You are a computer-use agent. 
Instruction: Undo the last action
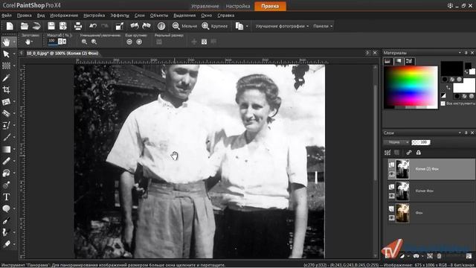point(93,26)
